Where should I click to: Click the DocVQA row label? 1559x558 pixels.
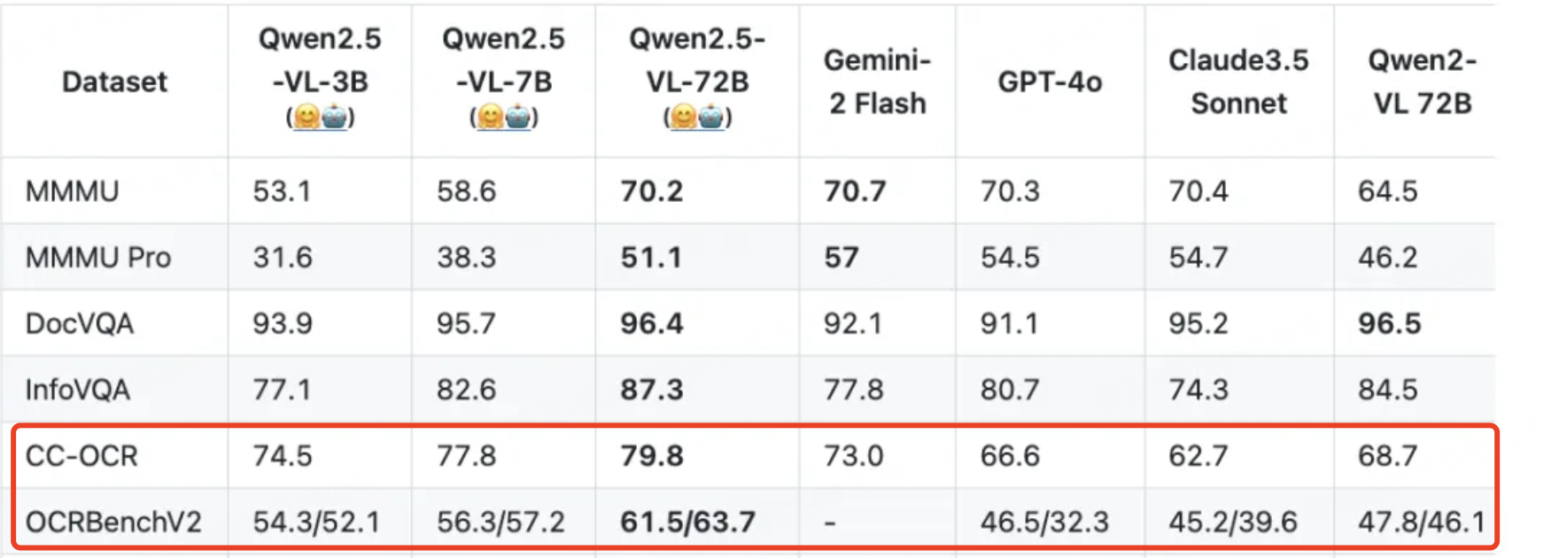[x=80, y=323]
